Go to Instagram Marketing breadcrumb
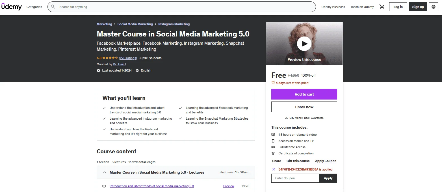The height and width of the screenshot is (192, 442). tap(174, 24)
